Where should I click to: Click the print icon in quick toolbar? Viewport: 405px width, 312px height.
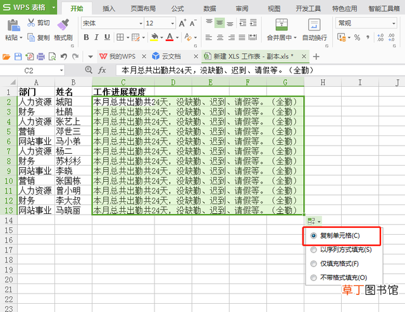pos(40,56)
